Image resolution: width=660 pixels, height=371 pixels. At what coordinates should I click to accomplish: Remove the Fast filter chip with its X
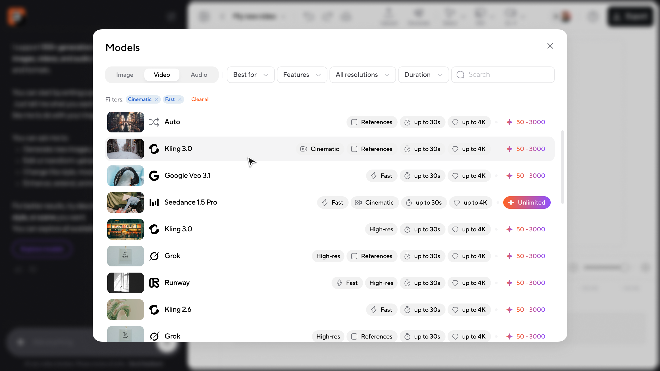[x=180, y=99]
